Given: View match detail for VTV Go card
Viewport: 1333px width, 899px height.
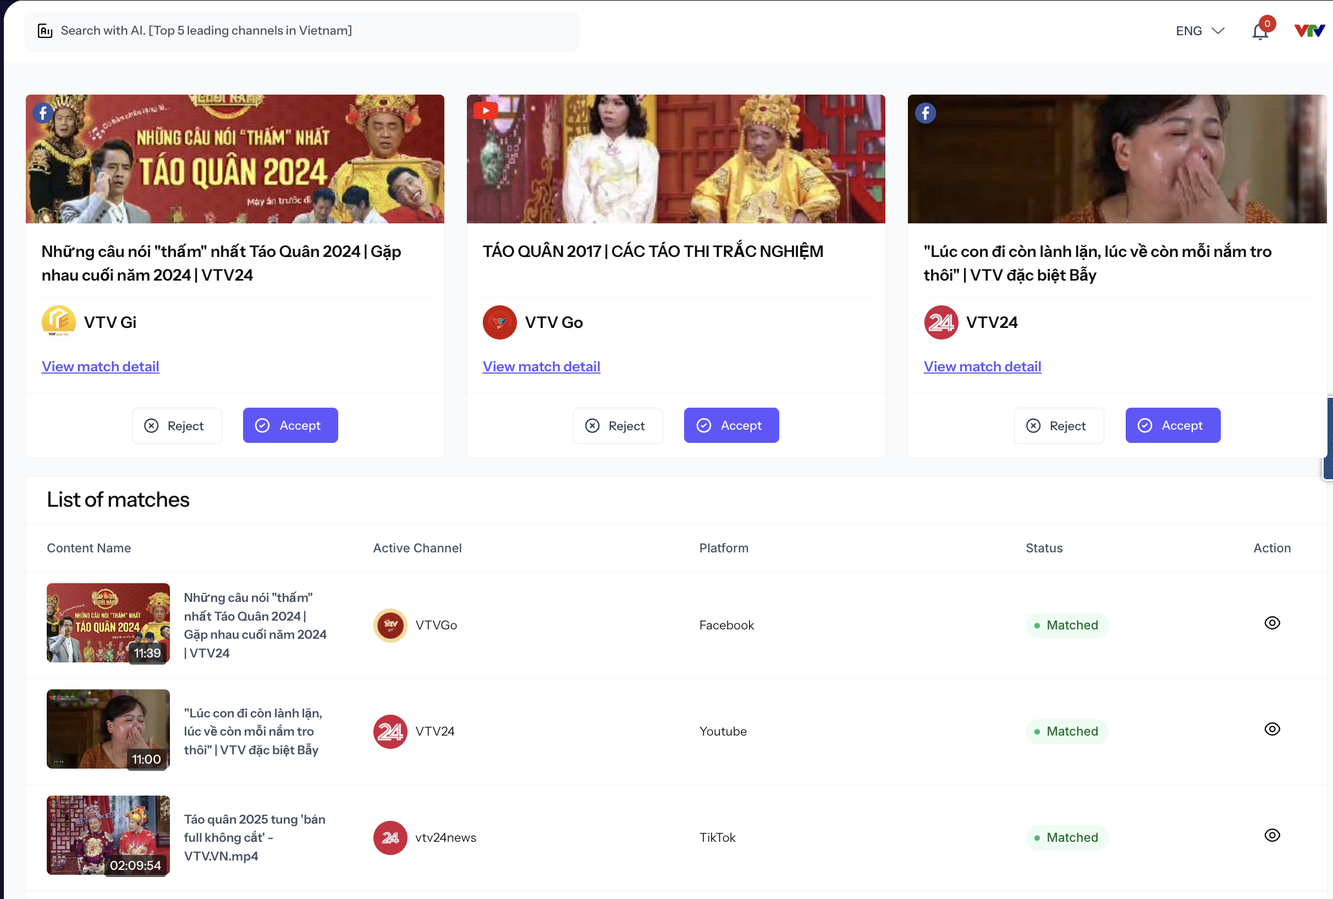Looking at the screenshot, I should [542, 367].
